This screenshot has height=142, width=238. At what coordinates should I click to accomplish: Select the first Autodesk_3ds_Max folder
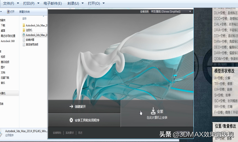coord(35,25)
